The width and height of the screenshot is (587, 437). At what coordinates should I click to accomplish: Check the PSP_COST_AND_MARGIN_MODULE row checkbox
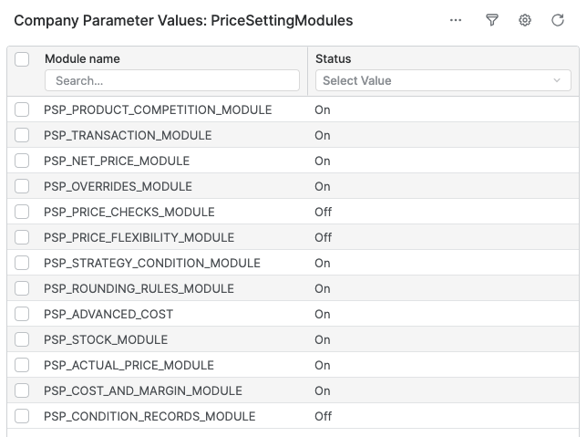click(x=22, y=390)
